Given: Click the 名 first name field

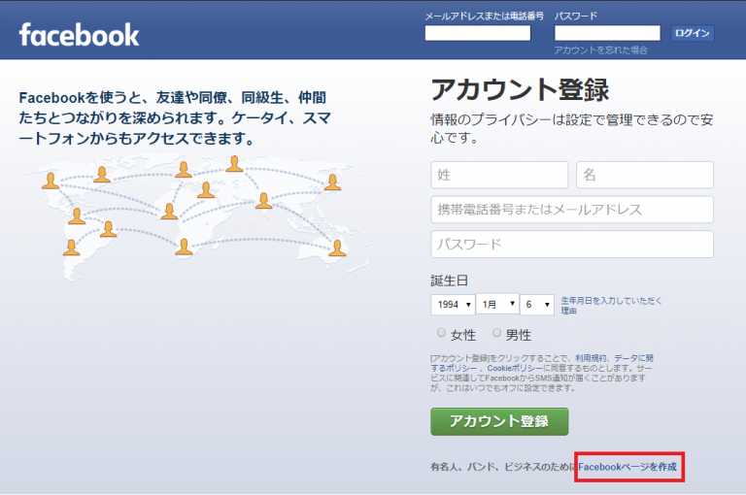Looking at the screenshot, I should click(645, 175).
